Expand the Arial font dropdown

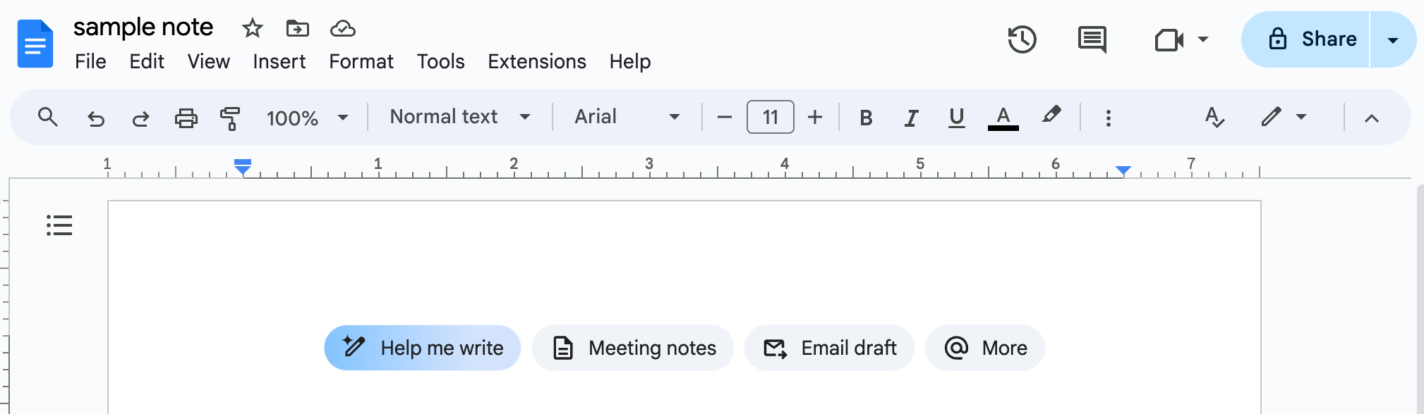point(627,117)
